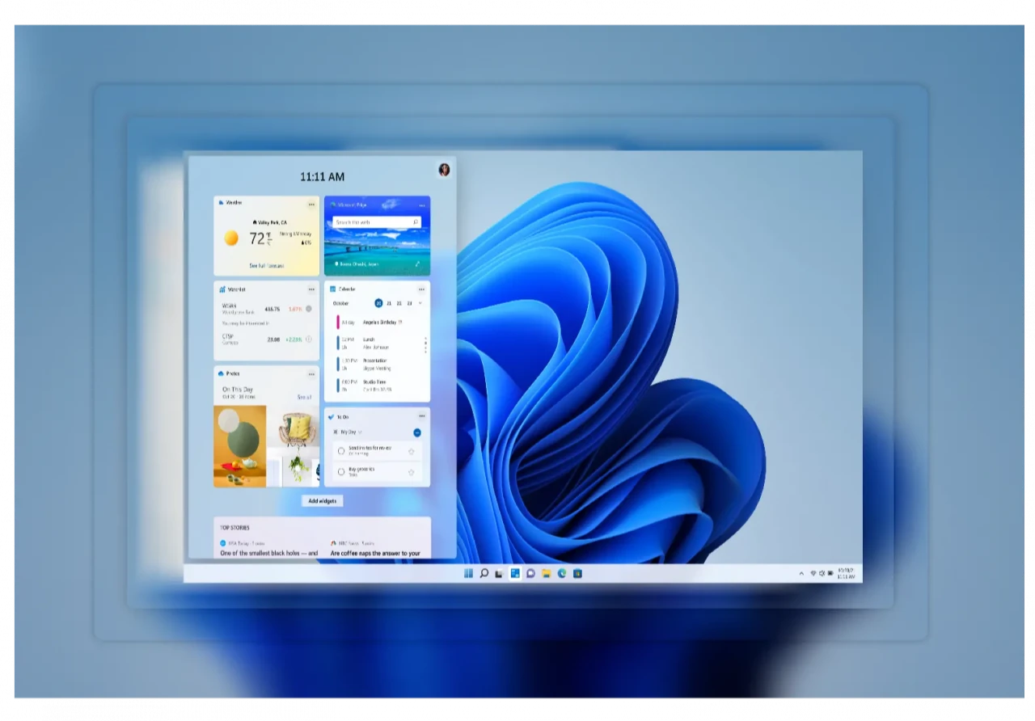Image resolution: width=1035 pixels, height=721 pixels.
Task: Star the Buy groceries task as important
Action: click(x=412, y=472)
